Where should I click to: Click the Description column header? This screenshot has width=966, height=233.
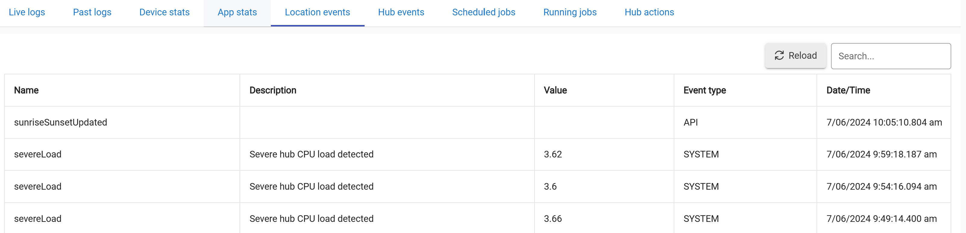point(273,90)
